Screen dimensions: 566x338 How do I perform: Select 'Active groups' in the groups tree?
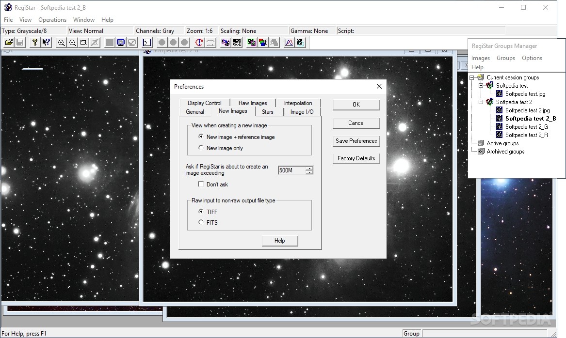(502, 143)
